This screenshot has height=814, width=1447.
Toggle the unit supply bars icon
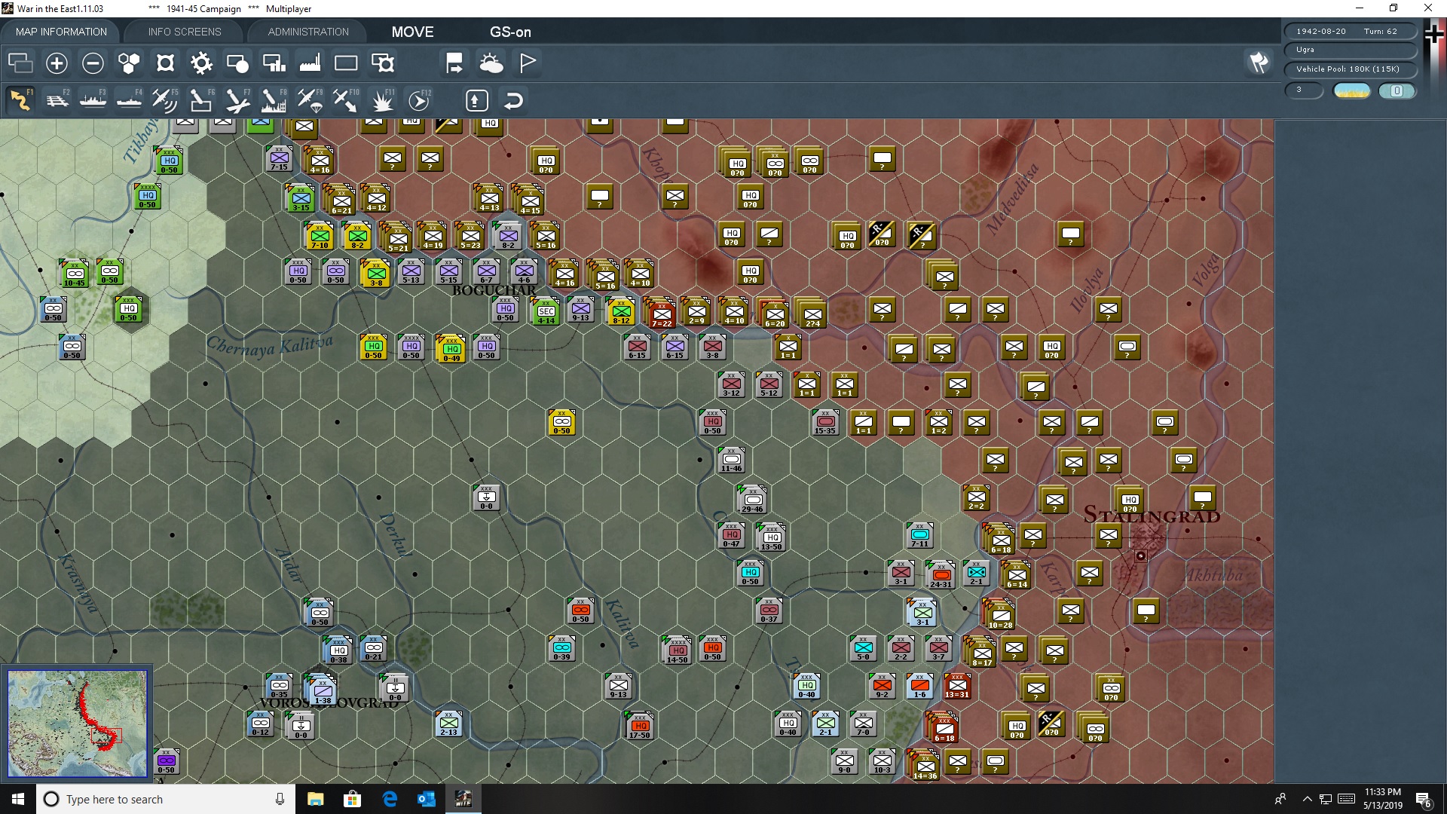[274, 63]
